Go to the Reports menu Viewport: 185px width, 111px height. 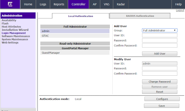click(x=59, y=4)
